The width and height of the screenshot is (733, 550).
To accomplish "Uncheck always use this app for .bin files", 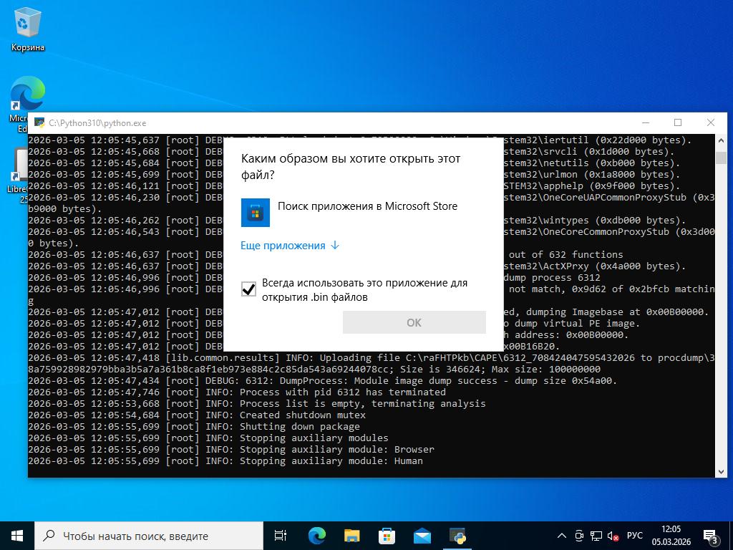I will [x=249, y=289].
